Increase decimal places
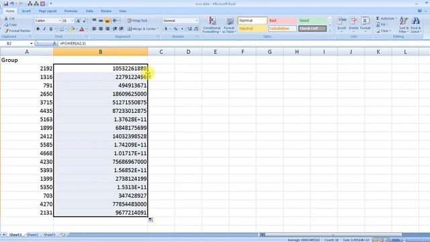 [189, 29]
